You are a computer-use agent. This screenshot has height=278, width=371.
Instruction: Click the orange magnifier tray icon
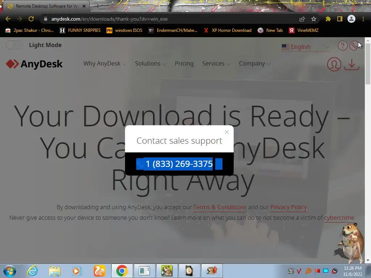point(308,271)
